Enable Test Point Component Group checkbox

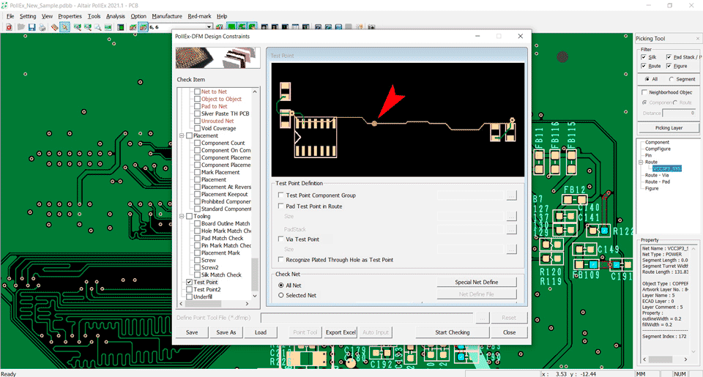(x=280, y=195)
